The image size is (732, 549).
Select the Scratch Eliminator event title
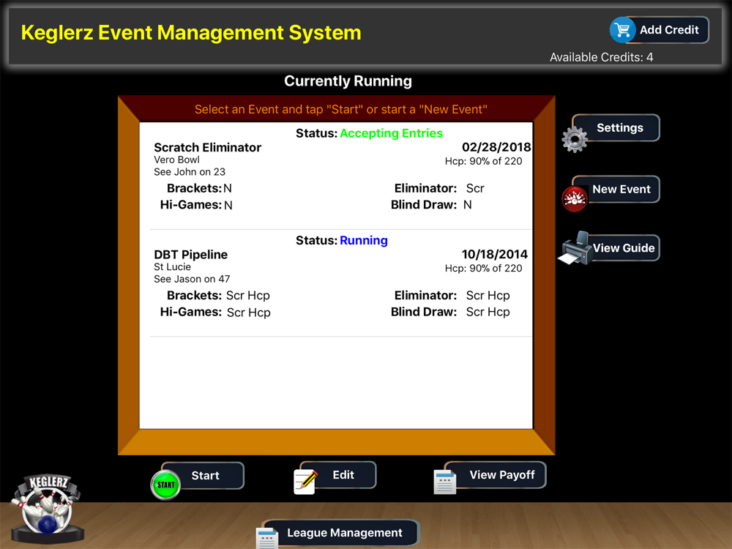207,148
